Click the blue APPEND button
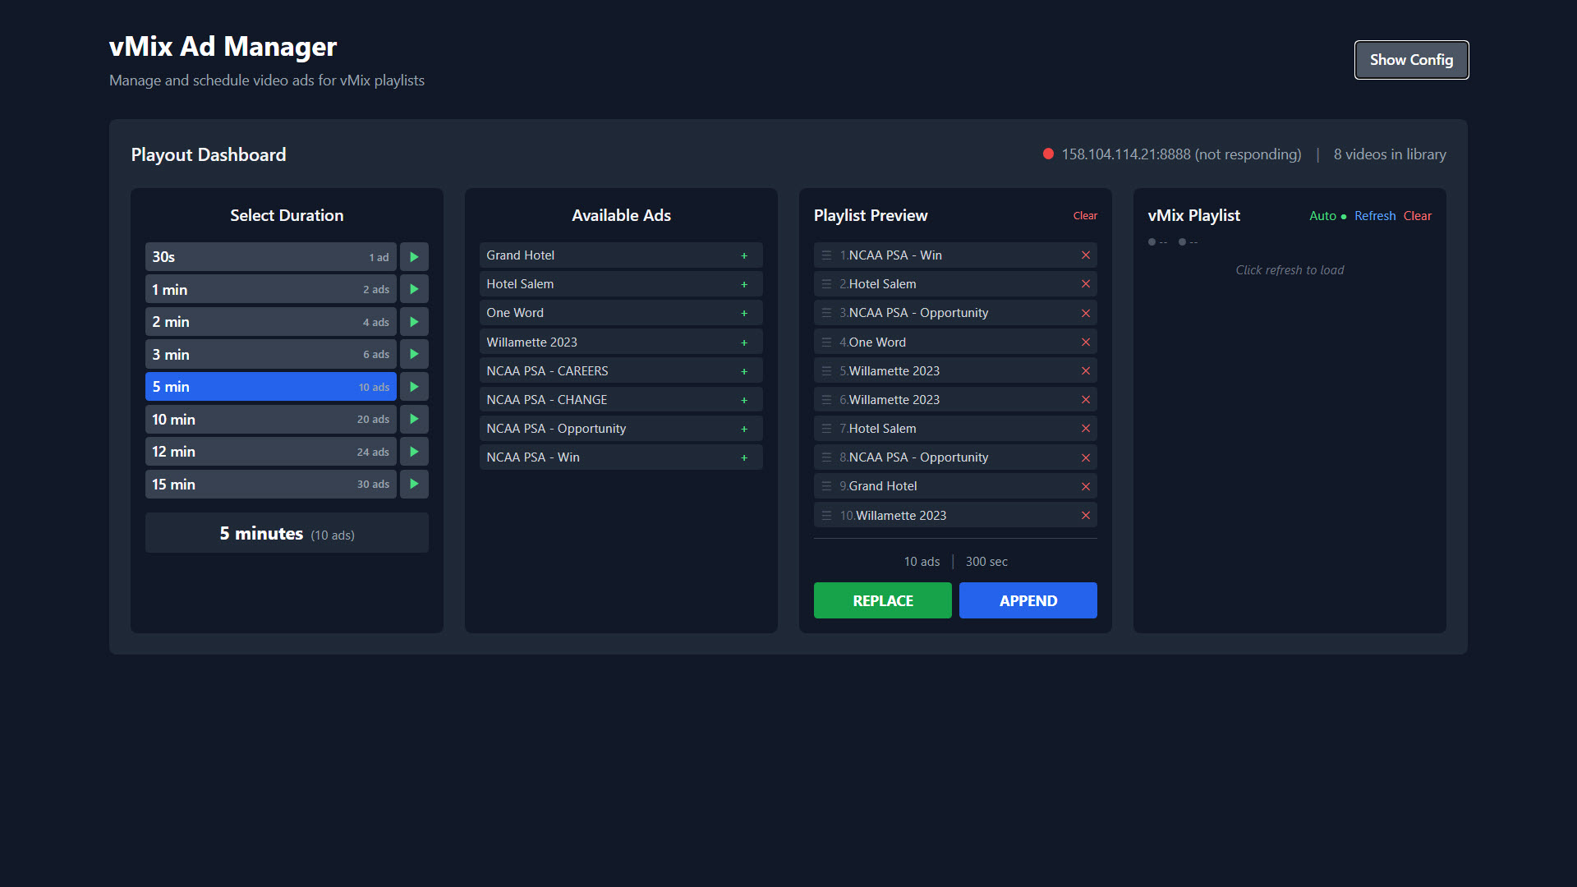 click(x=1028, y=600)
